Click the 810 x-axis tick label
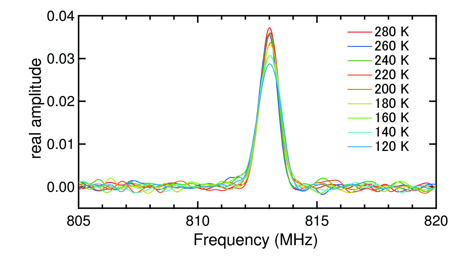 pyautogui.click(x=198, y=221)
